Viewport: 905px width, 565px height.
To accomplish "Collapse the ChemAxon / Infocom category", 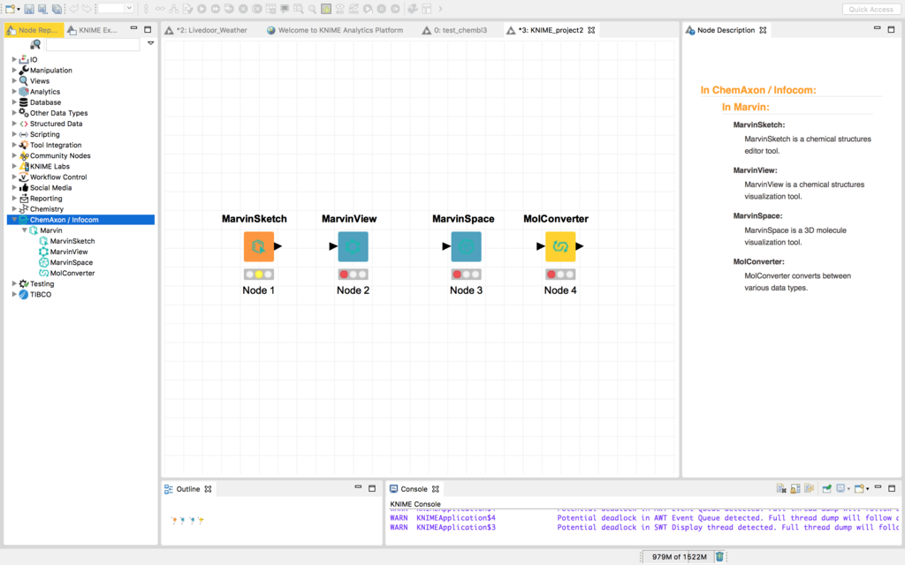I will point(14,220).
